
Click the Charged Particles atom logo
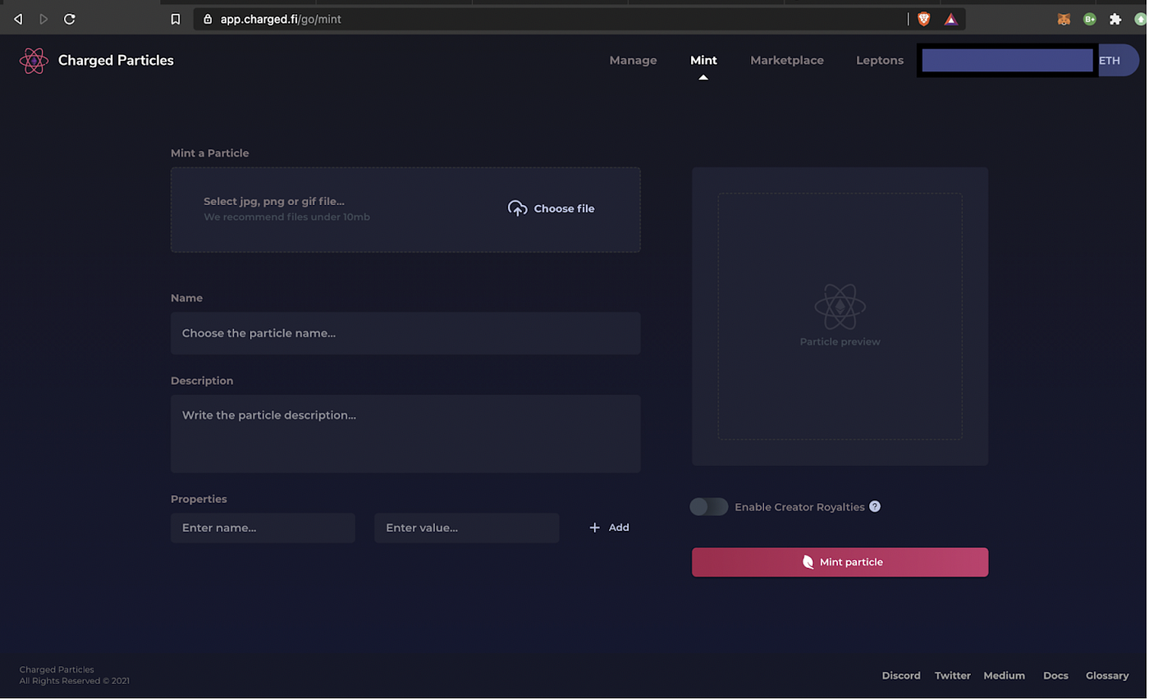click(x=34, y=61)
